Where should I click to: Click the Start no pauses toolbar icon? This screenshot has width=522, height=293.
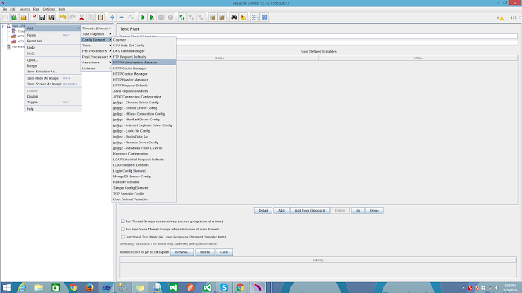[x=152, y=17]
